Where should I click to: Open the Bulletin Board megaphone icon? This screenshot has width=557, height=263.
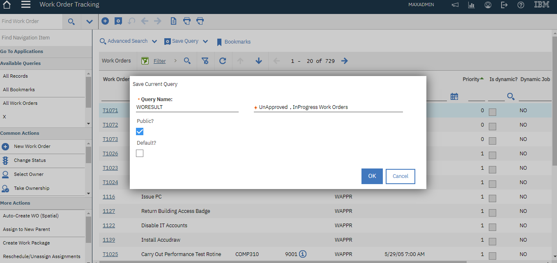[454, 5]
